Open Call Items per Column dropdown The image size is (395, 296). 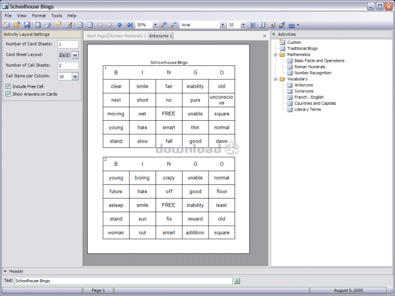(75, 76)
